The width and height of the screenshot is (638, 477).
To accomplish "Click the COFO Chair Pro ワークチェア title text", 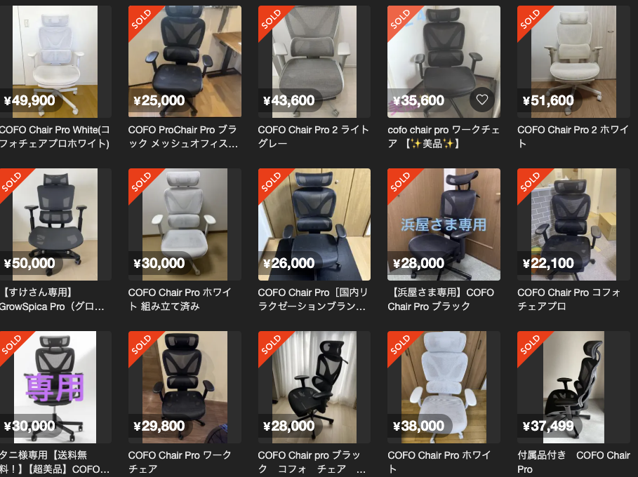I will tap(180, 462).
